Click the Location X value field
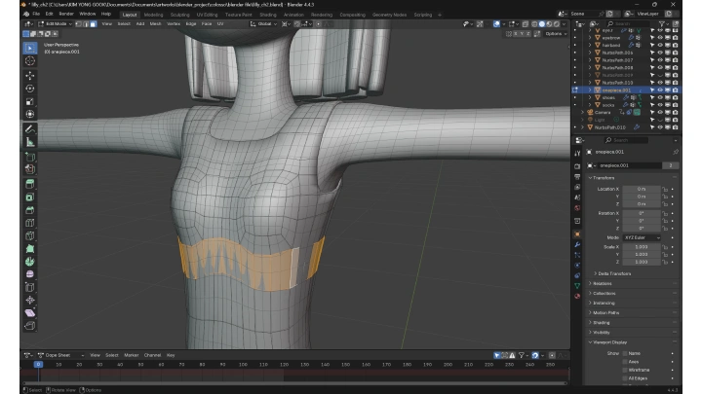The height and width of the screenshot is (394, 702). (x=642, y=189)
